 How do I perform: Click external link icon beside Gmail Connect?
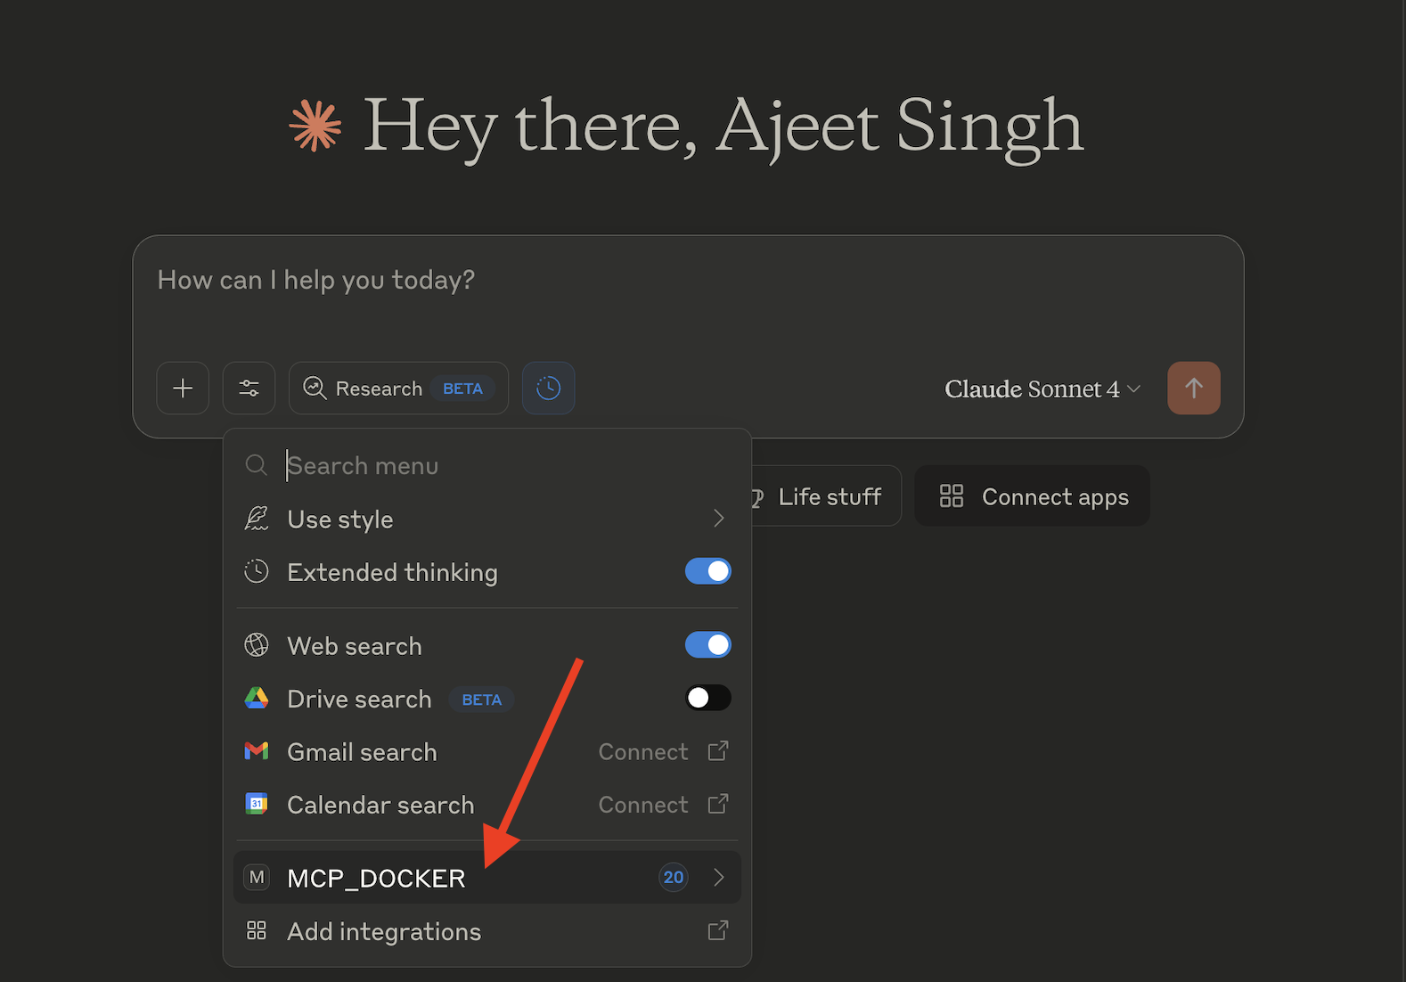coord(717,751)
